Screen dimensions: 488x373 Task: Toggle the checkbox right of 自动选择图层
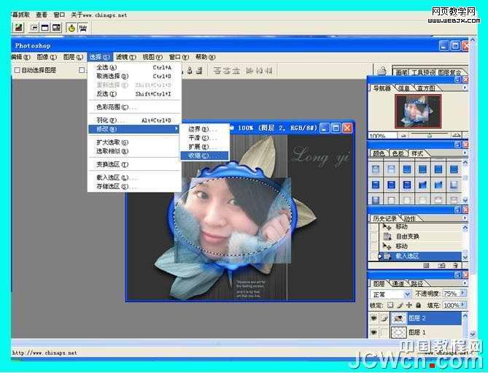(82, 70)
